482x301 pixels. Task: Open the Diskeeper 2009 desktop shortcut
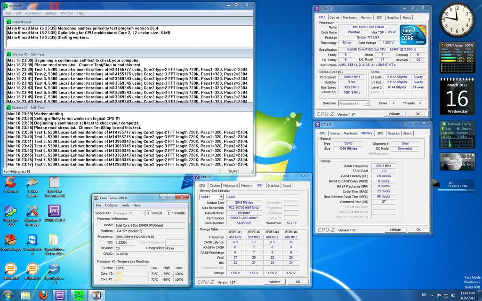click(11, 215)
